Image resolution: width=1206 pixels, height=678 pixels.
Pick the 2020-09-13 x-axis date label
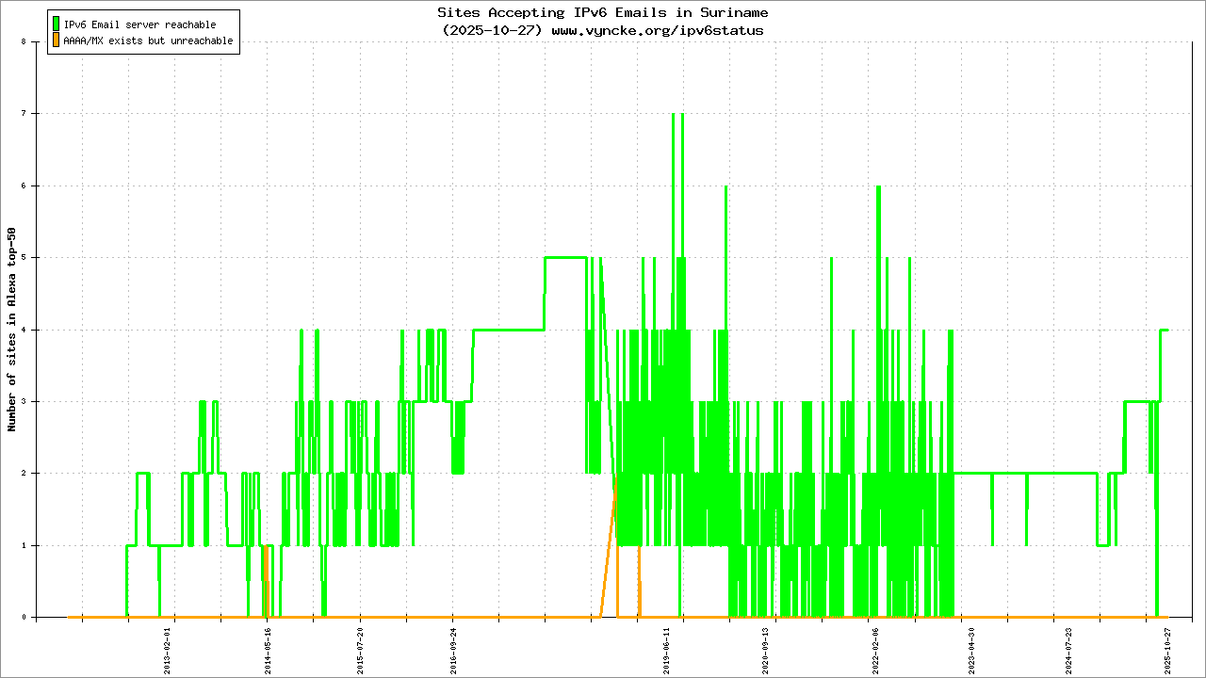click(x=765, y=645)
